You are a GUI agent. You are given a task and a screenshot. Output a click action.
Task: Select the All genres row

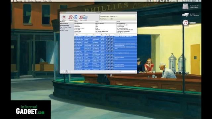pos(84,23)
